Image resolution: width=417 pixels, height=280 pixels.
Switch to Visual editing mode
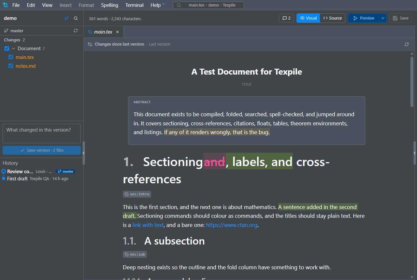tap(308, 18)
